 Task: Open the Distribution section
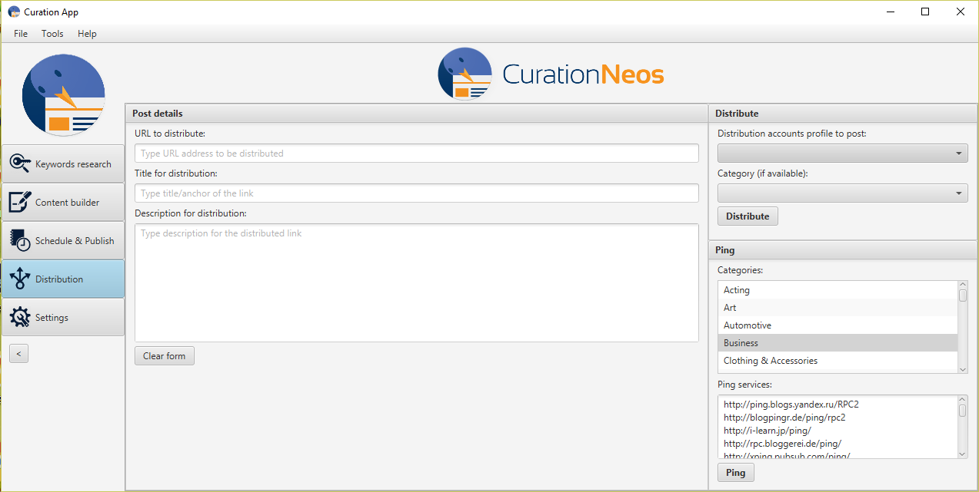[63, 279]
